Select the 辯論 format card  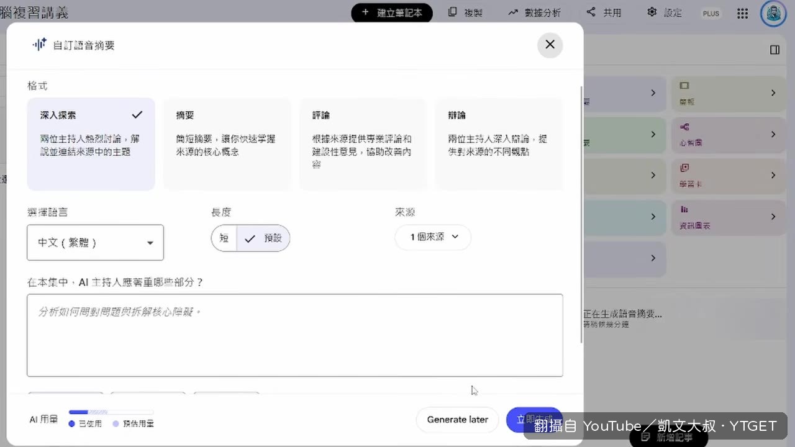point(499,143)
